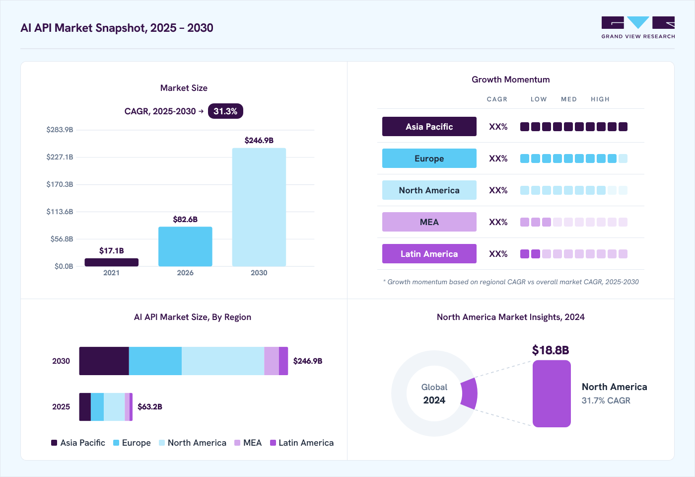Select the Europe region label

pyautogui.click(x=429, y=159)
